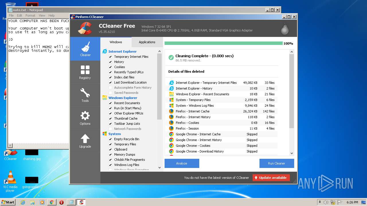This screenshot has width=367, height=206.
Task: Uncheck Temporary Internet Files
Action: [x=110, y=57]
